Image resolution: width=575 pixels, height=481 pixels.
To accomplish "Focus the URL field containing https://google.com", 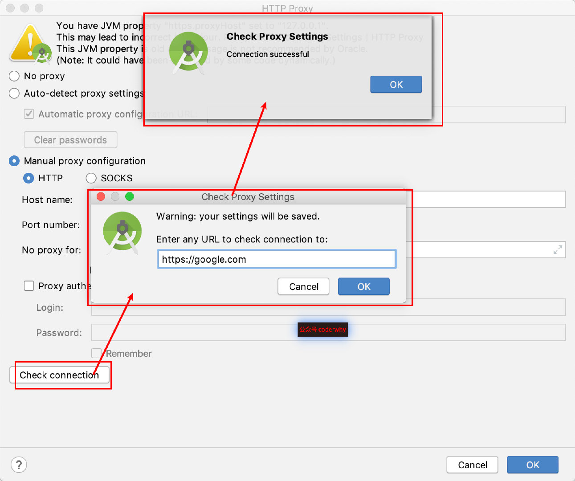I will [277, 259].
